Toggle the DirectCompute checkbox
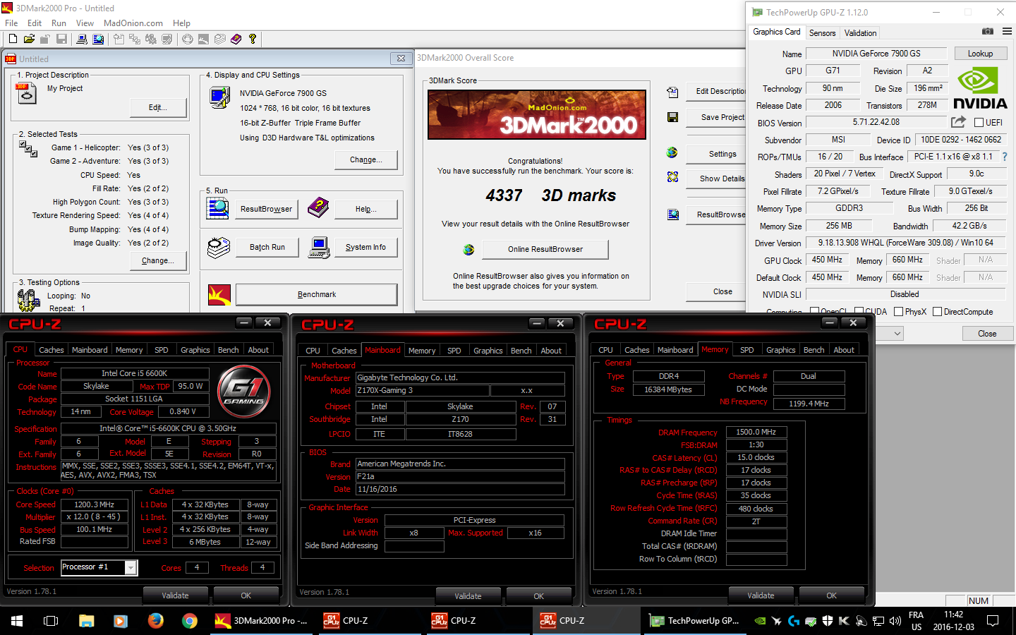1016x635 pixels. 937,311
